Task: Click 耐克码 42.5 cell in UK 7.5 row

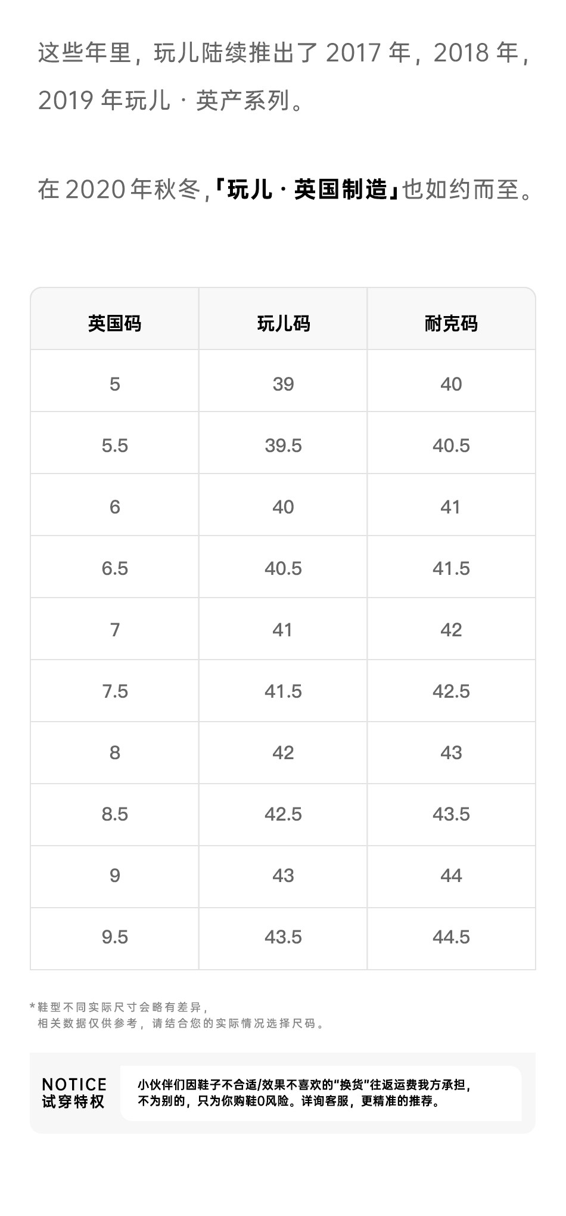Action: pos(451,691)
